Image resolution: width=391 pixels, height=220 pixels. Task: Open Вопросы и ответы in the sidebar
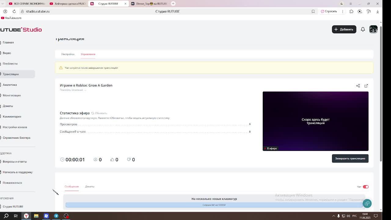pos(15,162)
